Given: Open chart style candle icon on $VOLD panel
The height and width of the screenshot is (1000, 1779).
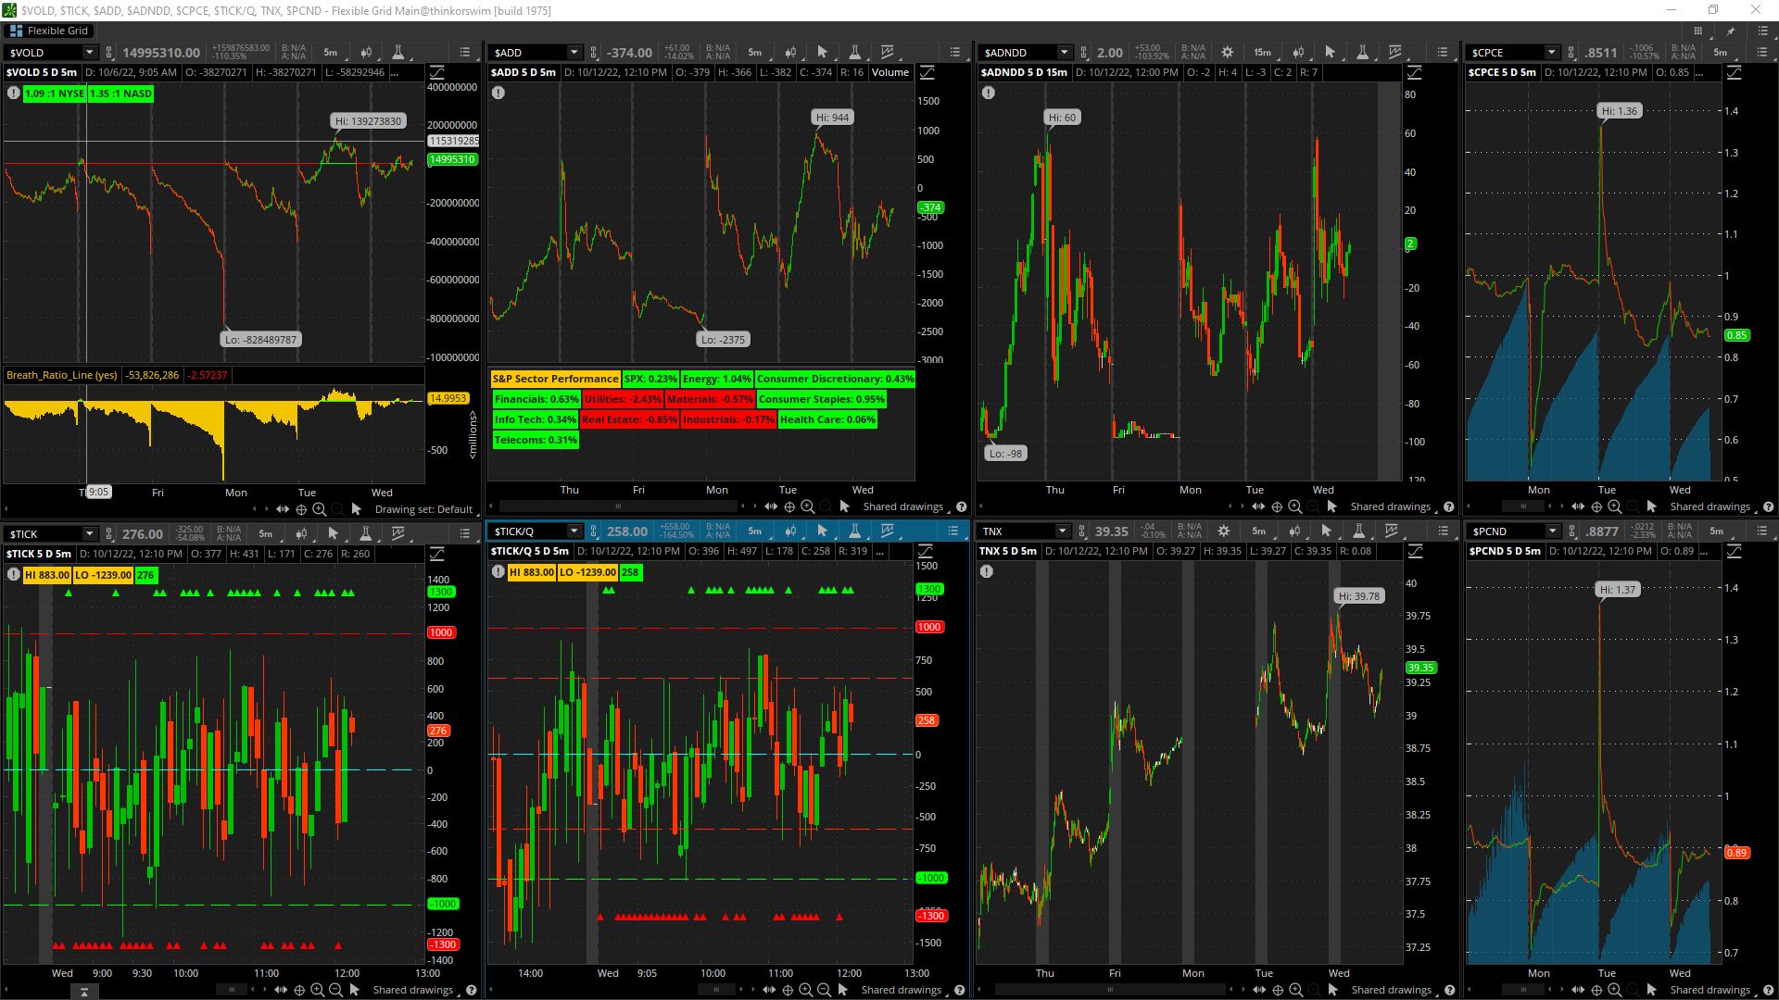Looking at the screenshot, I should [x=366, y=53].
